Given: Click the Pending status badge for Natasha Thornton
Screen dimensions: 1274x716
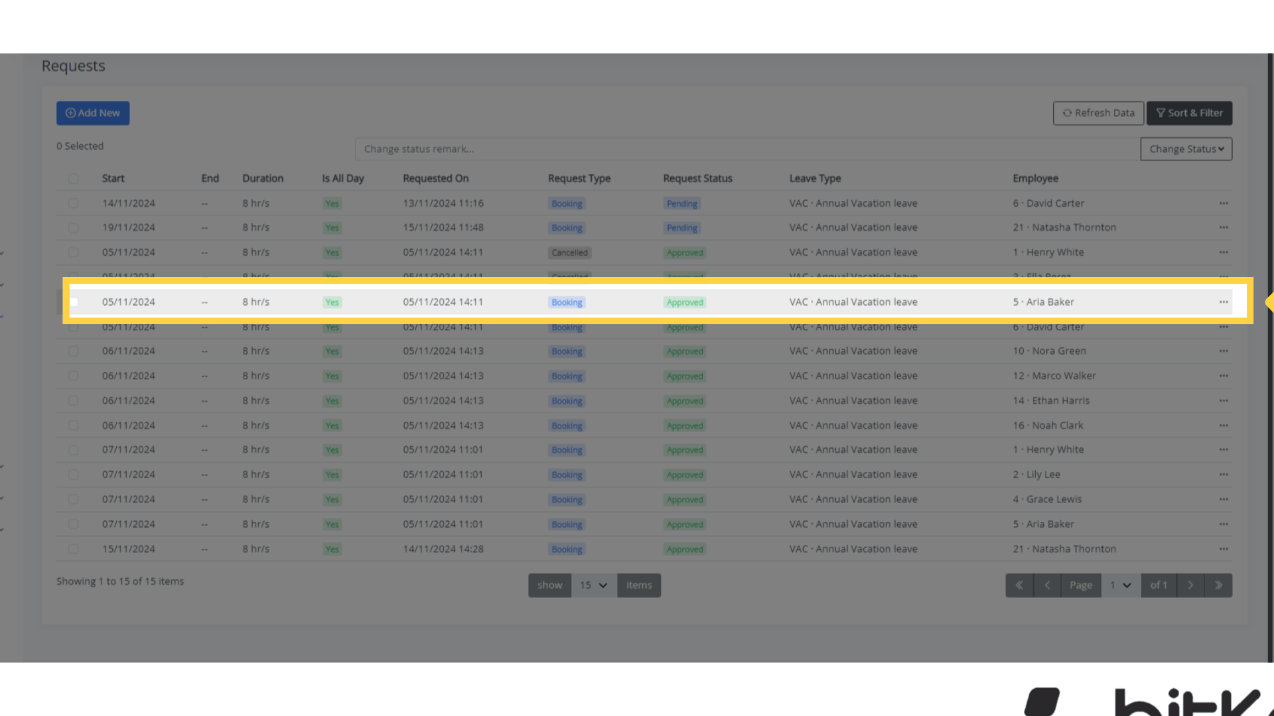Looking at the screenshot, I should point(681,227).
